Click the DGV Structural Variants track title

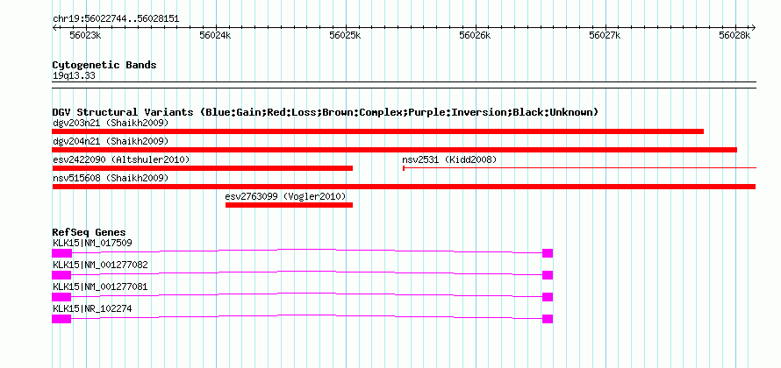(x=326, y=112)
